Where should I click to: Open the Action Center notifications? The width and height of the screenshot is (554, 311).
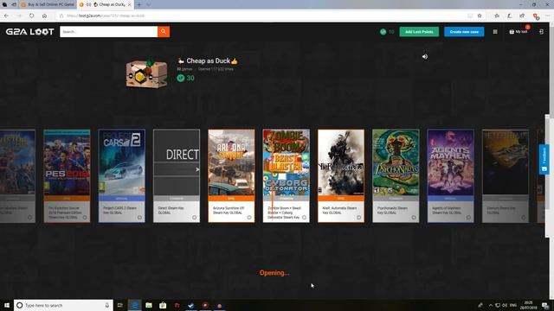tap(545, 305)
